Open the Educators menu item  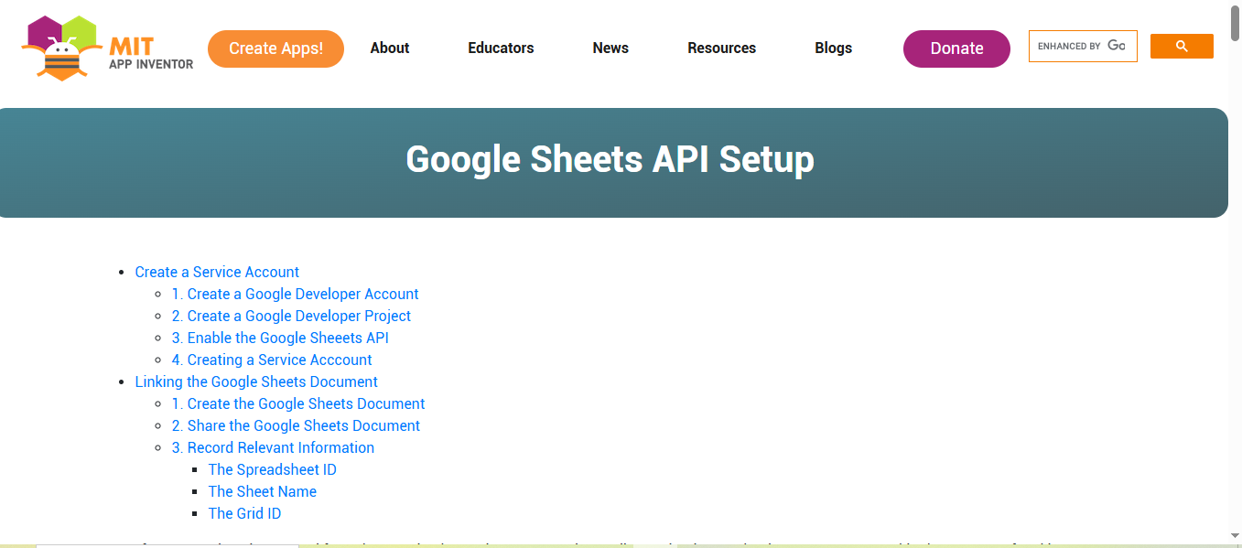tap(501, 48)
